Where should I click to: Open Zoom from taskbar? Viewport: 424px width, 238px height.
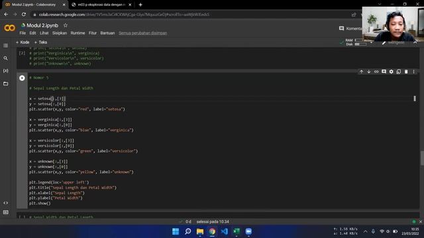pos(248,231)
